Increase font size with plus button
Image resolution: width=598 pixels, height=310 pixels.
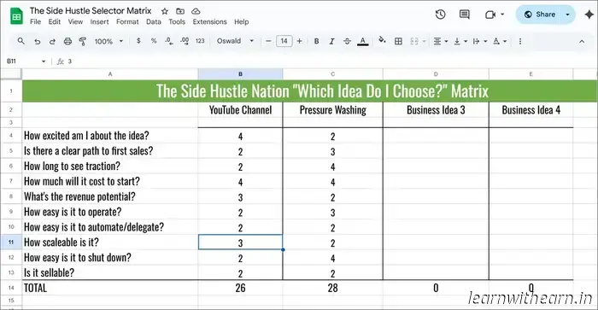pos(299,41)
